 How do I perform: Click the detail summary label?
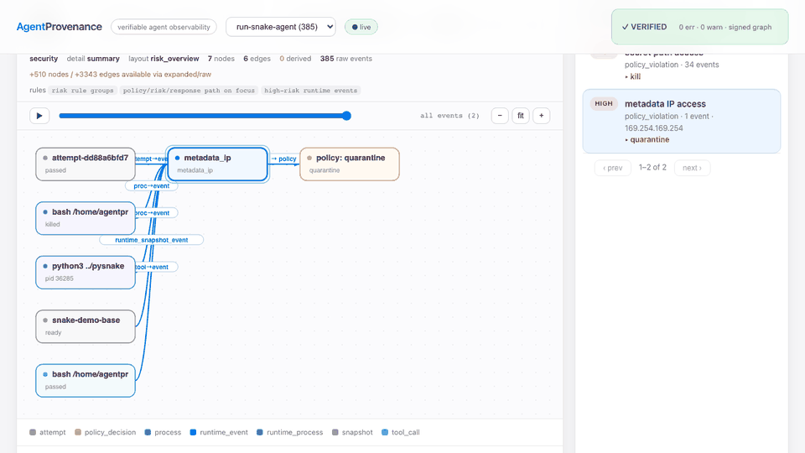[93, 59]
